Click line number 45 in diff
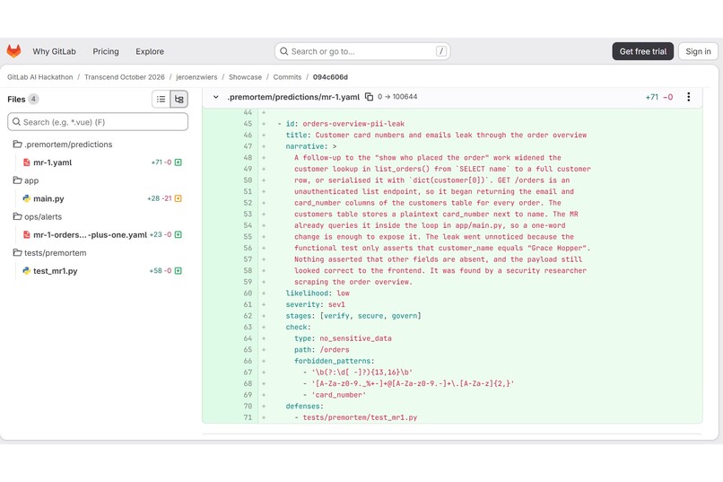723x482 pixels. click(248, 124)
